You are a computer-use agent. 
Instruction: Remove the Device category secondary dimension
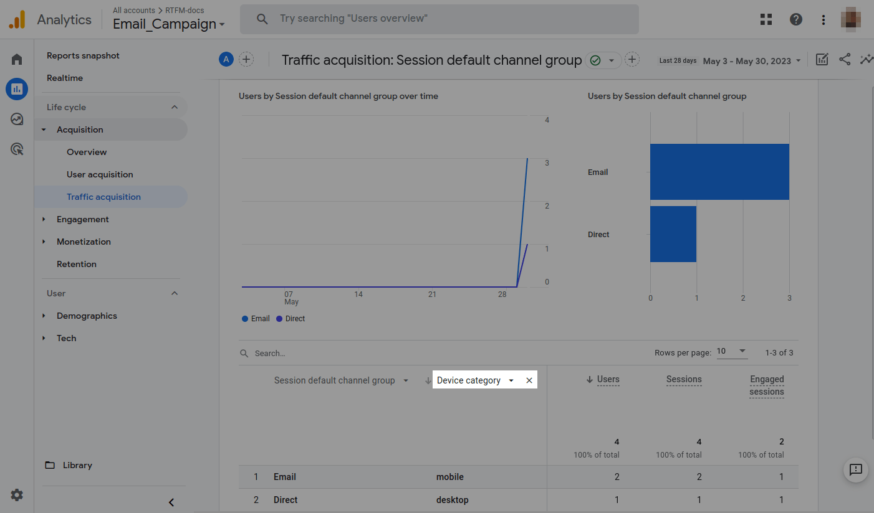coord(529,380)
